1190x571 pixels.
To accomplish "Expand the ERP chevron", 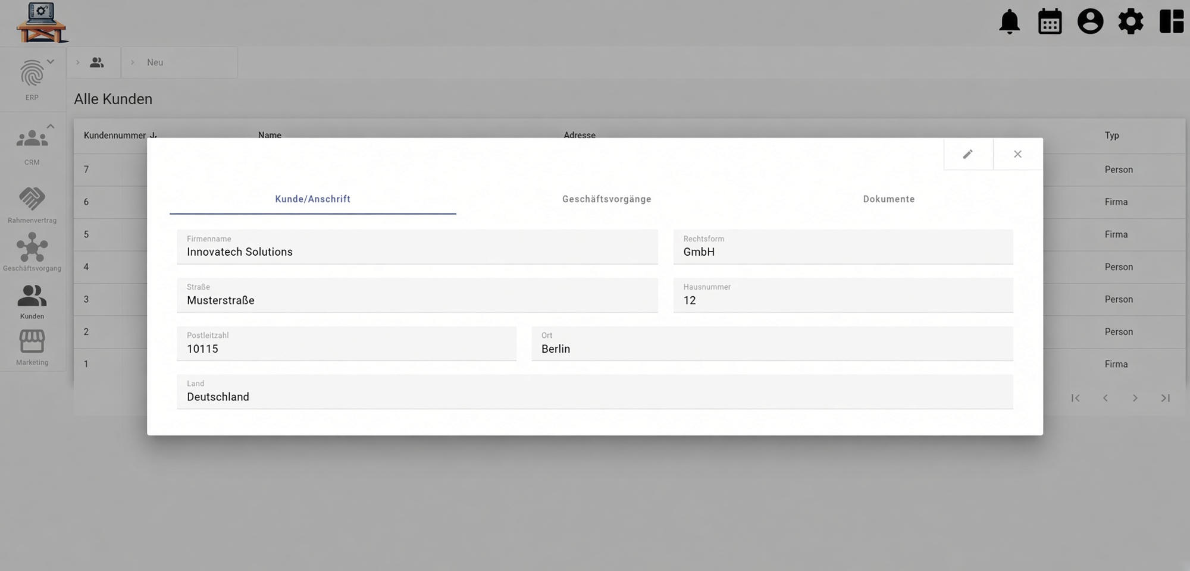I will point(51,61).
